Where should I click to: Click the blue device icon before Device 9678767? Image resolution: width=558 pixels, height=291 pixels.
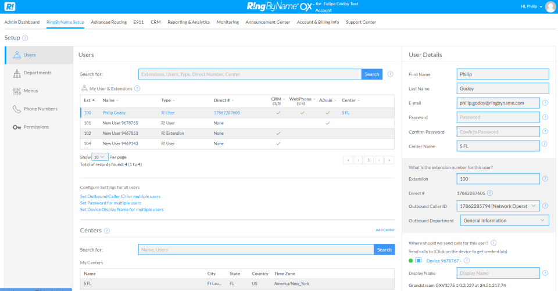(418, 260)
